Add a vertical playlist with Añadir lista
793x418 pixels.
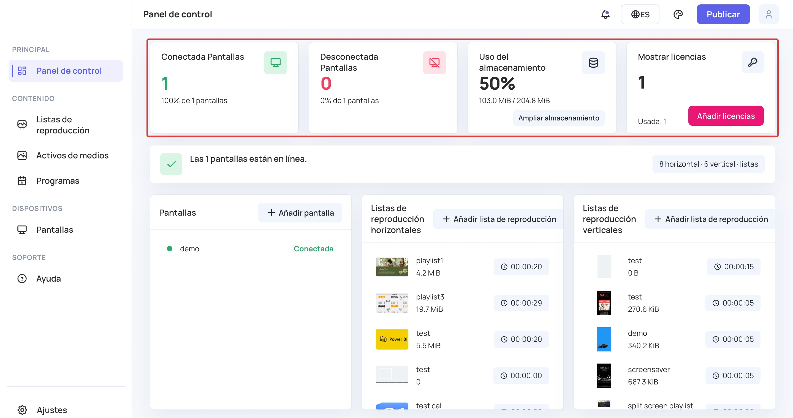710,219
